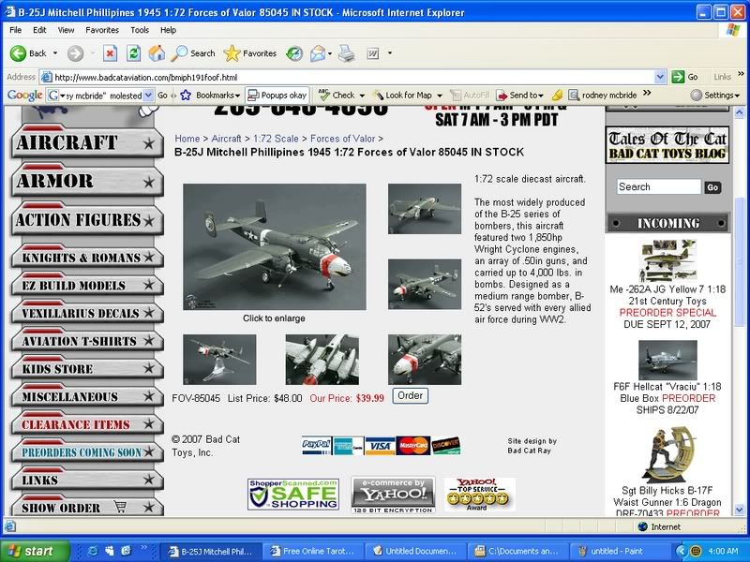
Task: Open Favorites star in toolbar
Action: (x=232, y=53)
